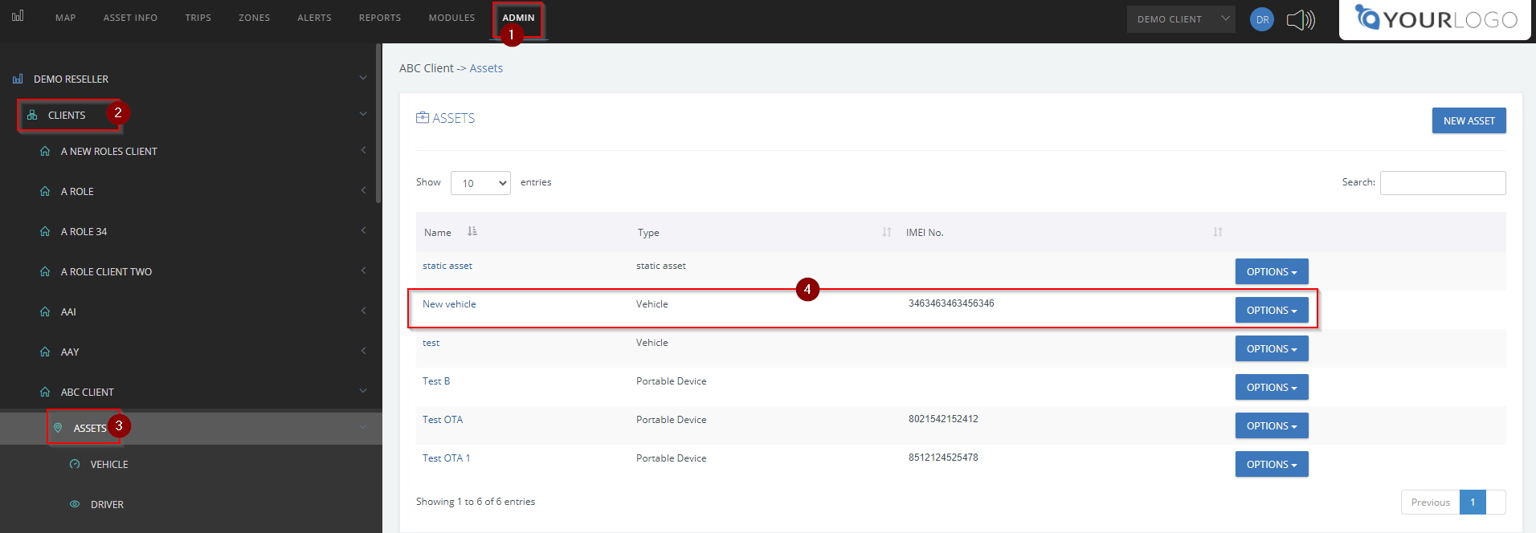Click Showing 1 to 6 of 6 entries

coord(476,502)
